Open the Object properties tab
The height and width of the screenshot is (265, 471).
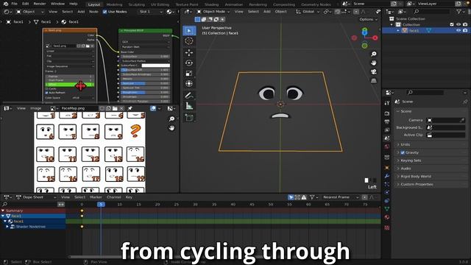387,168
